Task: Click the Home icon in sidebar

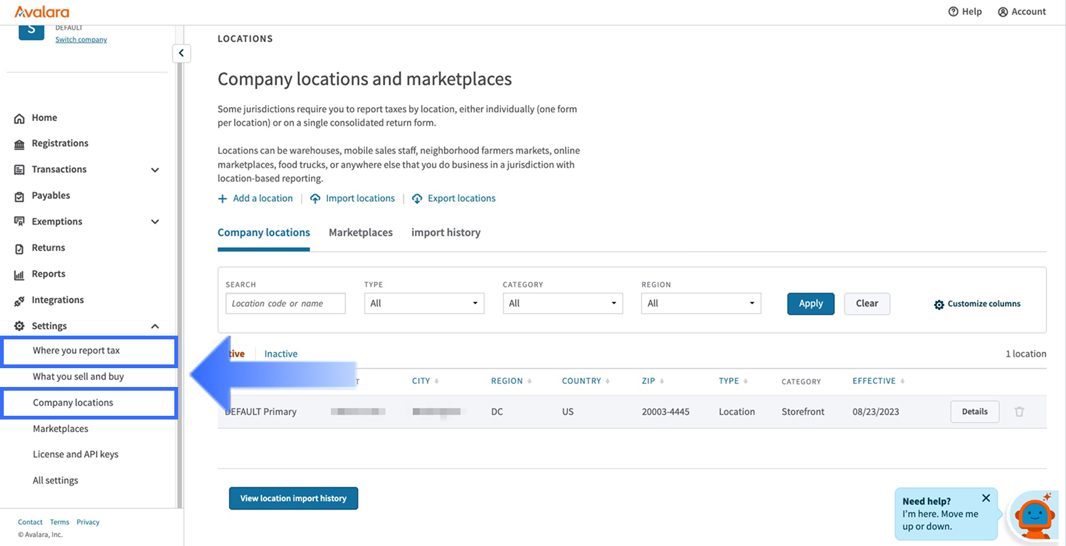Action: (x=19, y=118)
